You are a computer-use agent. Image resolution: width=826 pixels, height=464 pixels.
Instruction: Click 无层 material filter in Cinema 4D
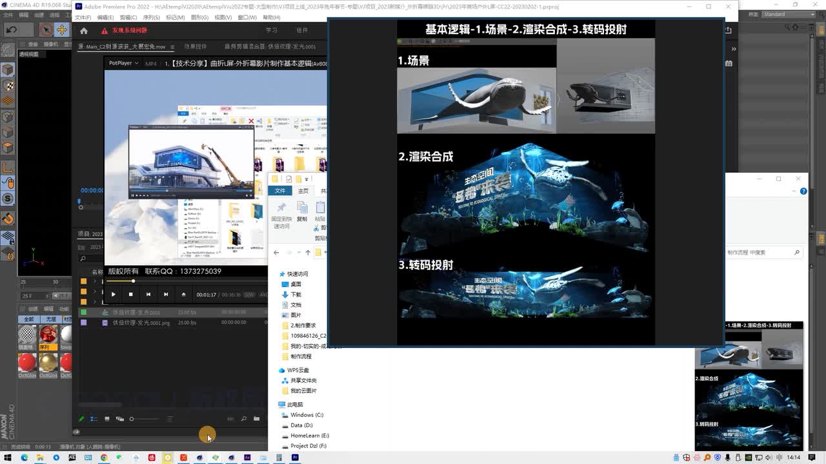tap(50, 319)
